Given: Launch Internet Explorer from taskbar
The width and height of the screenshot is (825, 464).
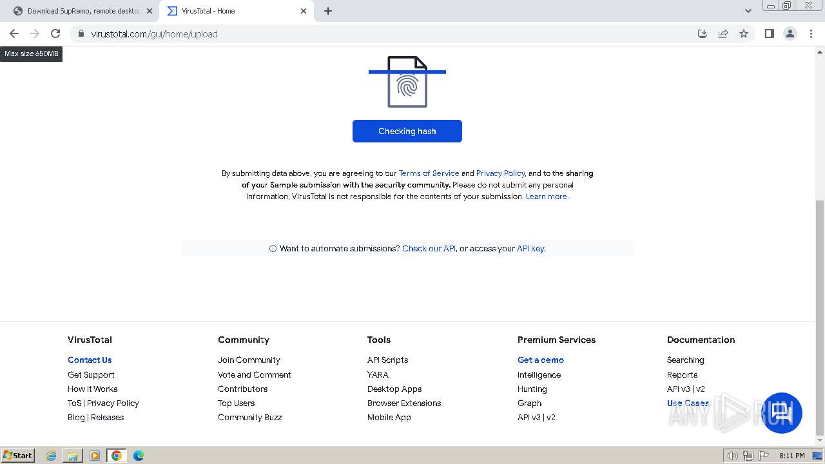Looking at the screenshot, I should point(51,456).
